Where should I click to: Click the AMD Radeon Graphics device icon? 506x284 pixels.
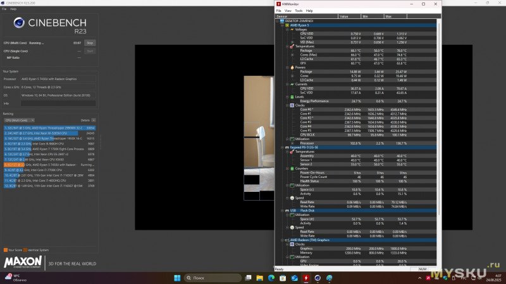[x=287, y=240]
